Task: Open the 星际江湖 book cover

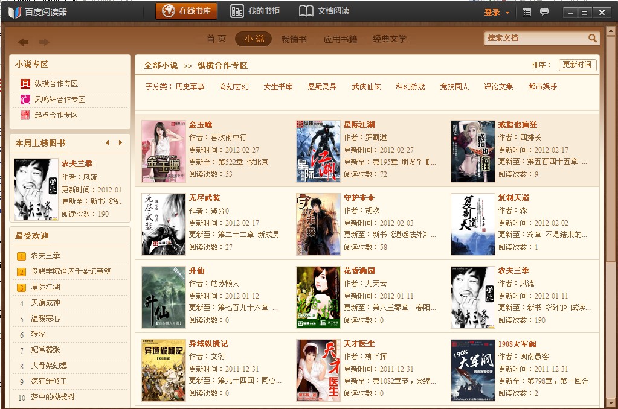Action: click(x=318, y=151)
